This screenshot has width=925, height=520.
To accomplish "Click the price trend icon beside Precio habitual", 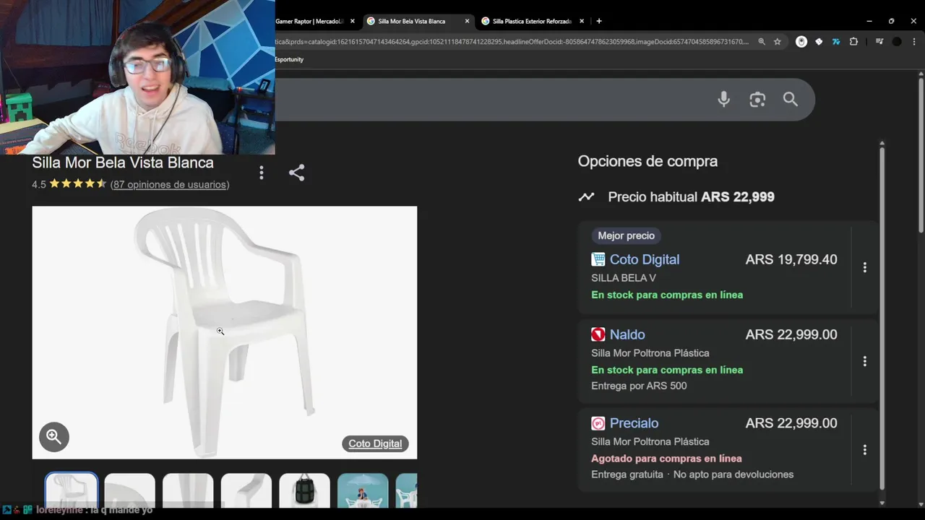I will pyautogui.click(x=586, y=196).
